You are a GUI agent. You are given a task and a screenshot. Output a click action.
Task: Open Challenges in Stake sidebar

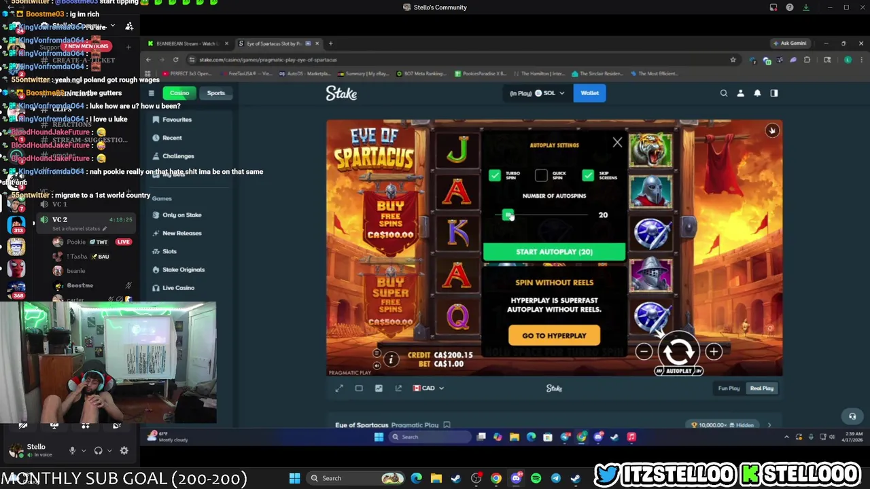178,156
